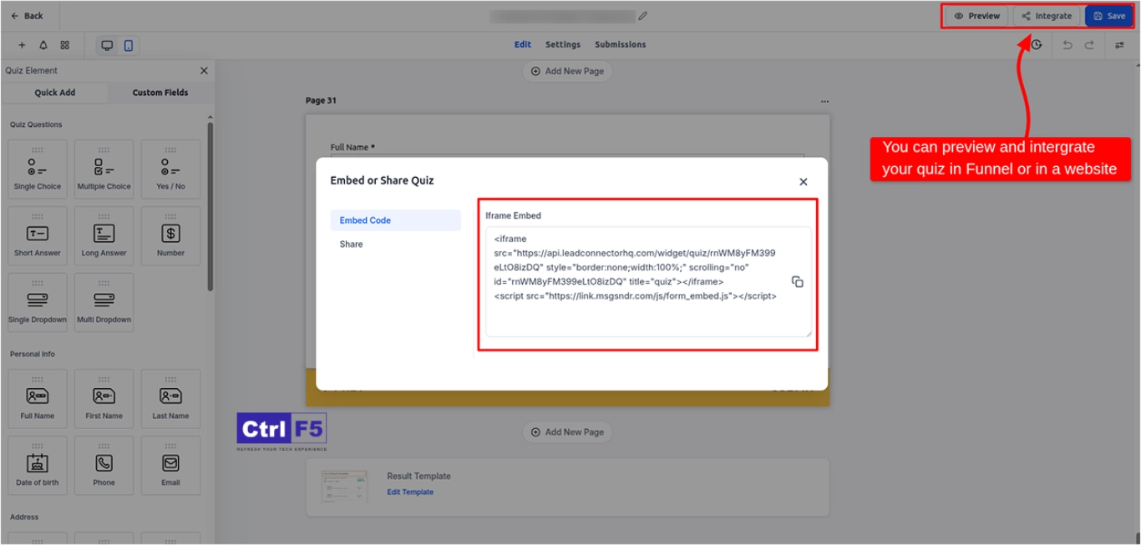Open the version history clock icon
The width and height of the screenshot is (1141, 545).
[1037, 45]
